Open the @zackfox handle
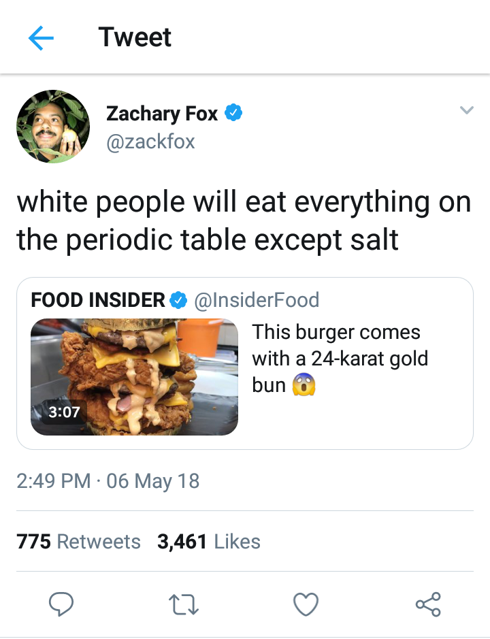 [150, 141]
